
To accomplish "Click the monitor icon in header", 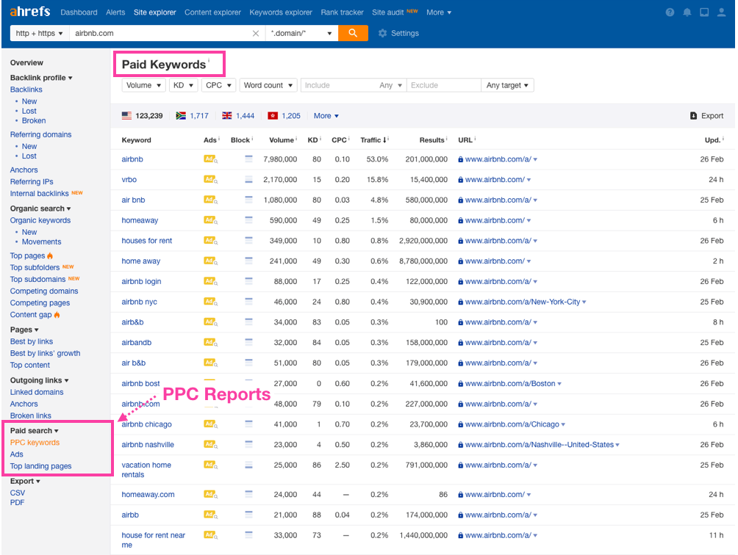I will pos(704,12).
